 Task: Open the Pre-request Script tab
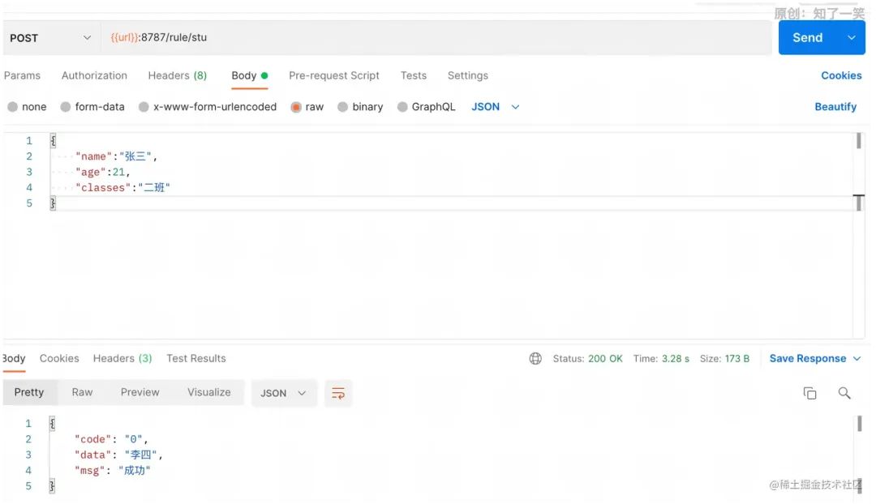pyautogui.click(x=334, y=75)
